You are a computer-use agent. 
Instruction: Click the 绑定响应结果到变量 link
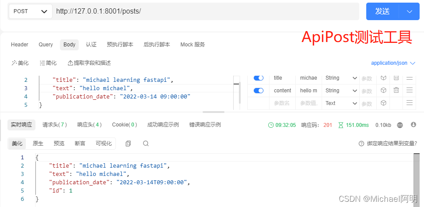tap(392, 144)
